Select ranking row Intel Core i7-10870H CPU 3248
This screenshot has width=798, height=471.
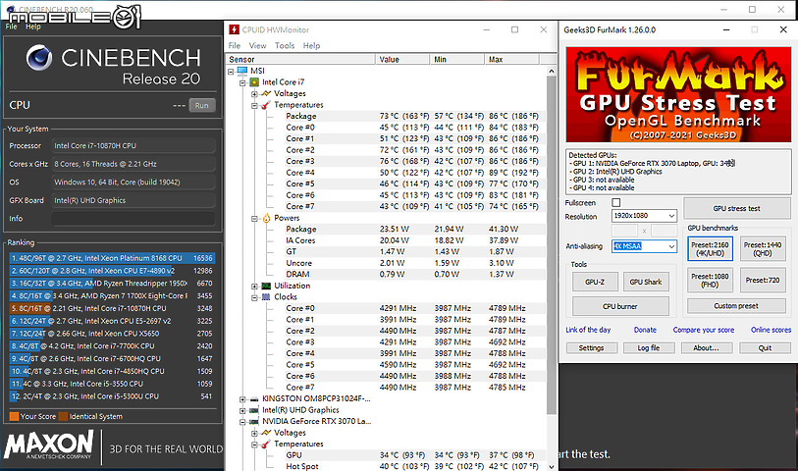[x=112, y=308]
